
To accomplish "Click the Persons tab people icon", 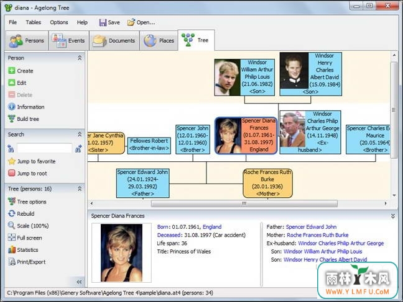I will [16, 41].
